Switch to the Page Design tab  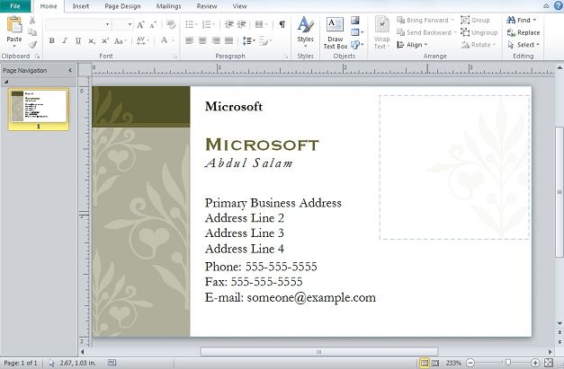(x=122, y=6)
